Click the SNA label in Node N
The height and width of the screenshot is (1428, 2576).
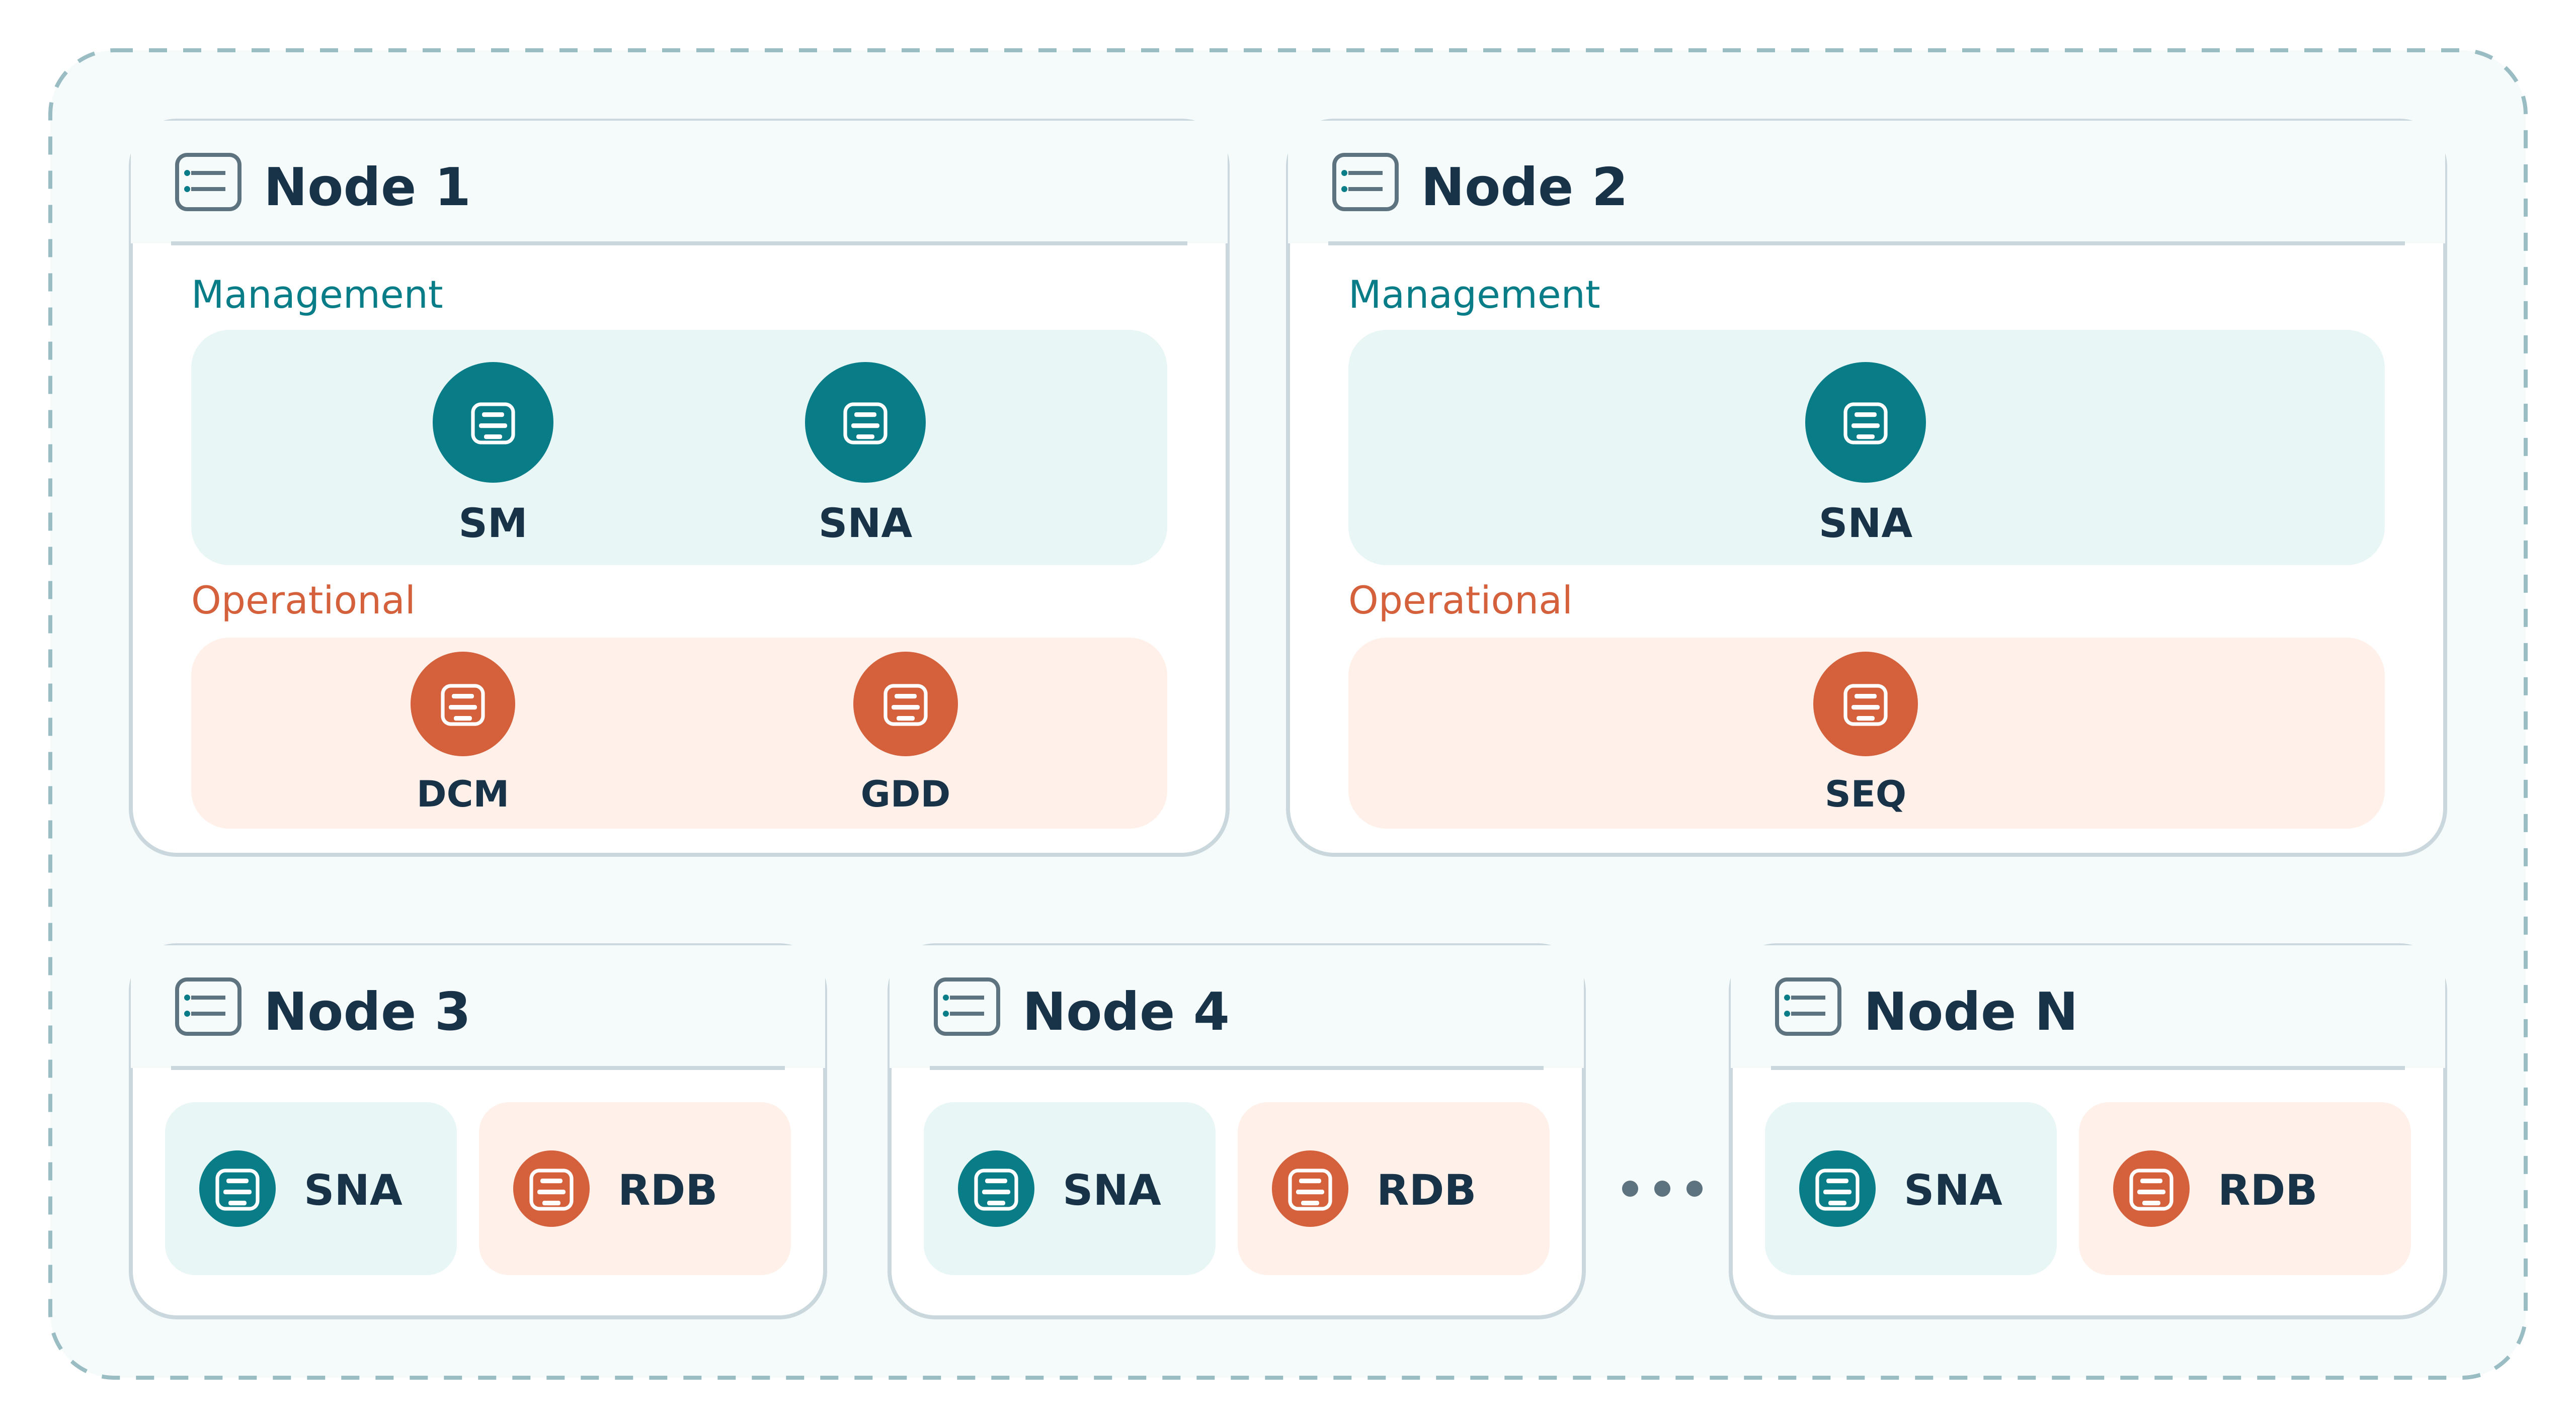pos(1953,1190)
